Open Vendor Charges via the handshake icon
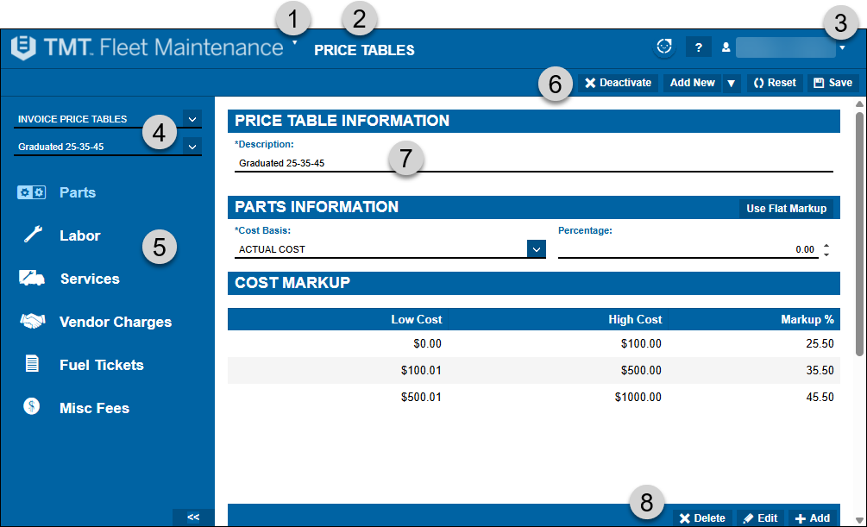Viewport: 867px width, 527px height. (x=31, y=322)
